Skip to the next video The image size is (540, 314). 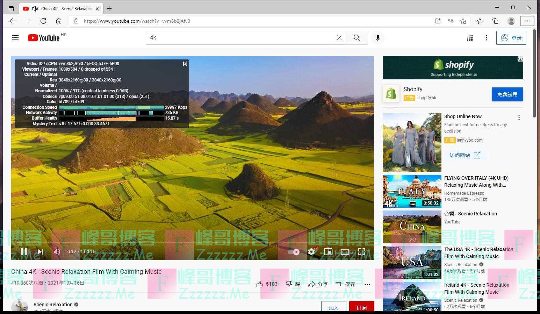(x=41, y=252)
